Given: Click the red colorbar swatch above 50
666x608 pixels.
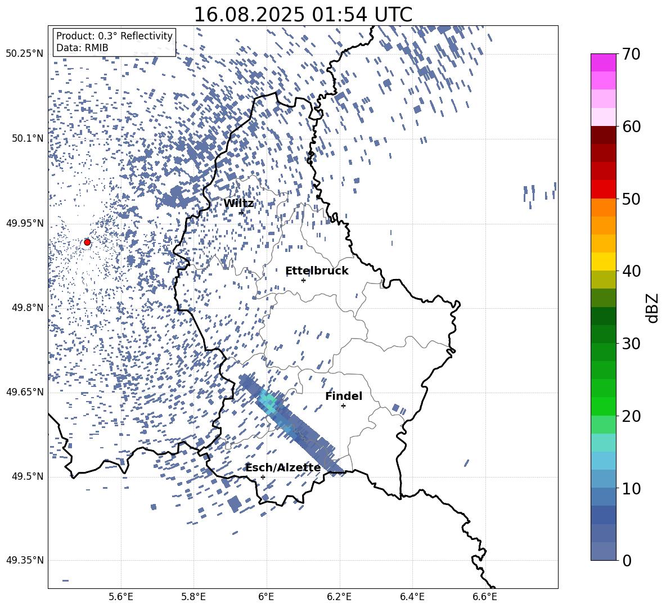Looking at the screenshot, I should 603,189.
